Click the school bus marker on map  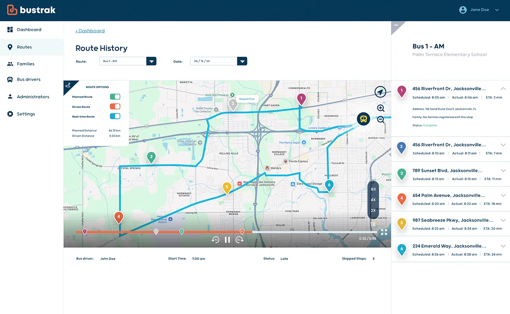pos(363,119)
